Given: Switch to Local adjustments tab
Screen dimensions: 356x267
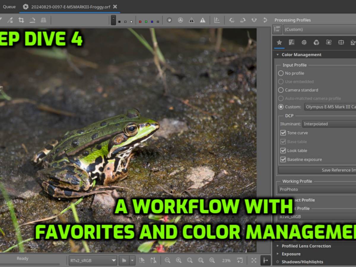Looking at the screenshot, I should [x=341, y=42].
